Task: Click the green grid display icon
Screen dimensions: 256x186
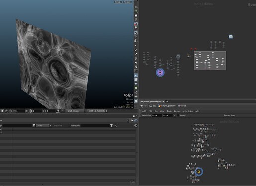Action: [136, 11]
